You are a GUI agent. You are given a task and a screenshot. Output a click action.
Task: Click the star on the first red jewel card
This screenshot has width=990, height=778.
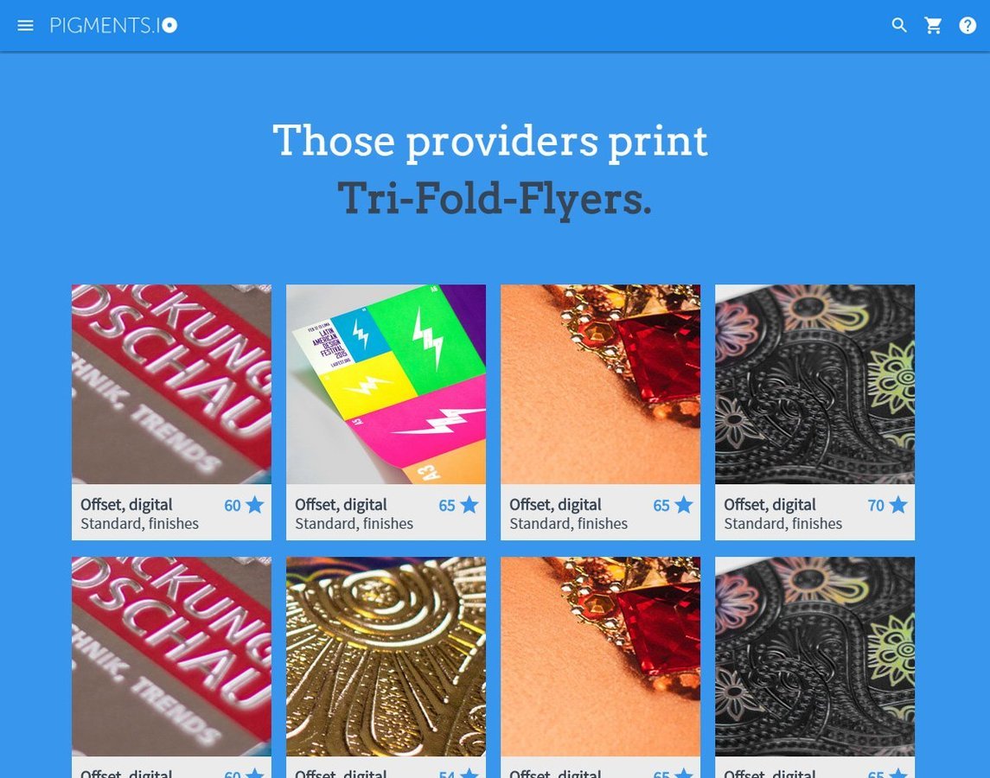pos(684,505)
